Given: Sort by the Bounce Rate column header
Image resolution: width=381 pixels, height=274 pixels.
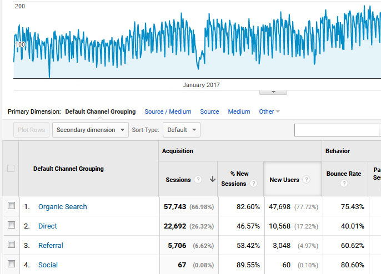Looking at the screenshot, I should [344, 174].
